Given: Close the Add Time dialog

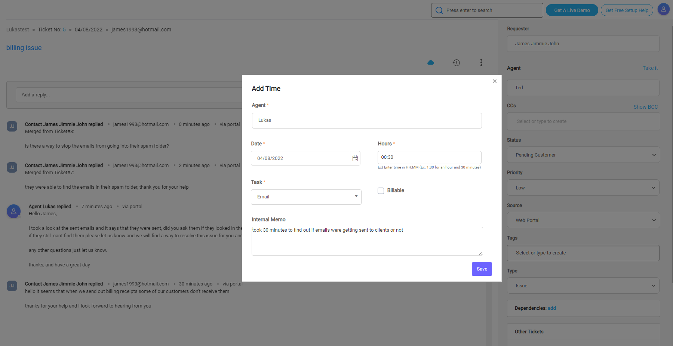Looking at the screenshot, I should point(495,81).
